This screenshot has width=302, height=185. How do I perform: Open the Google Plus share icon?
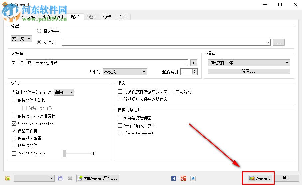[x=183, y=178]
